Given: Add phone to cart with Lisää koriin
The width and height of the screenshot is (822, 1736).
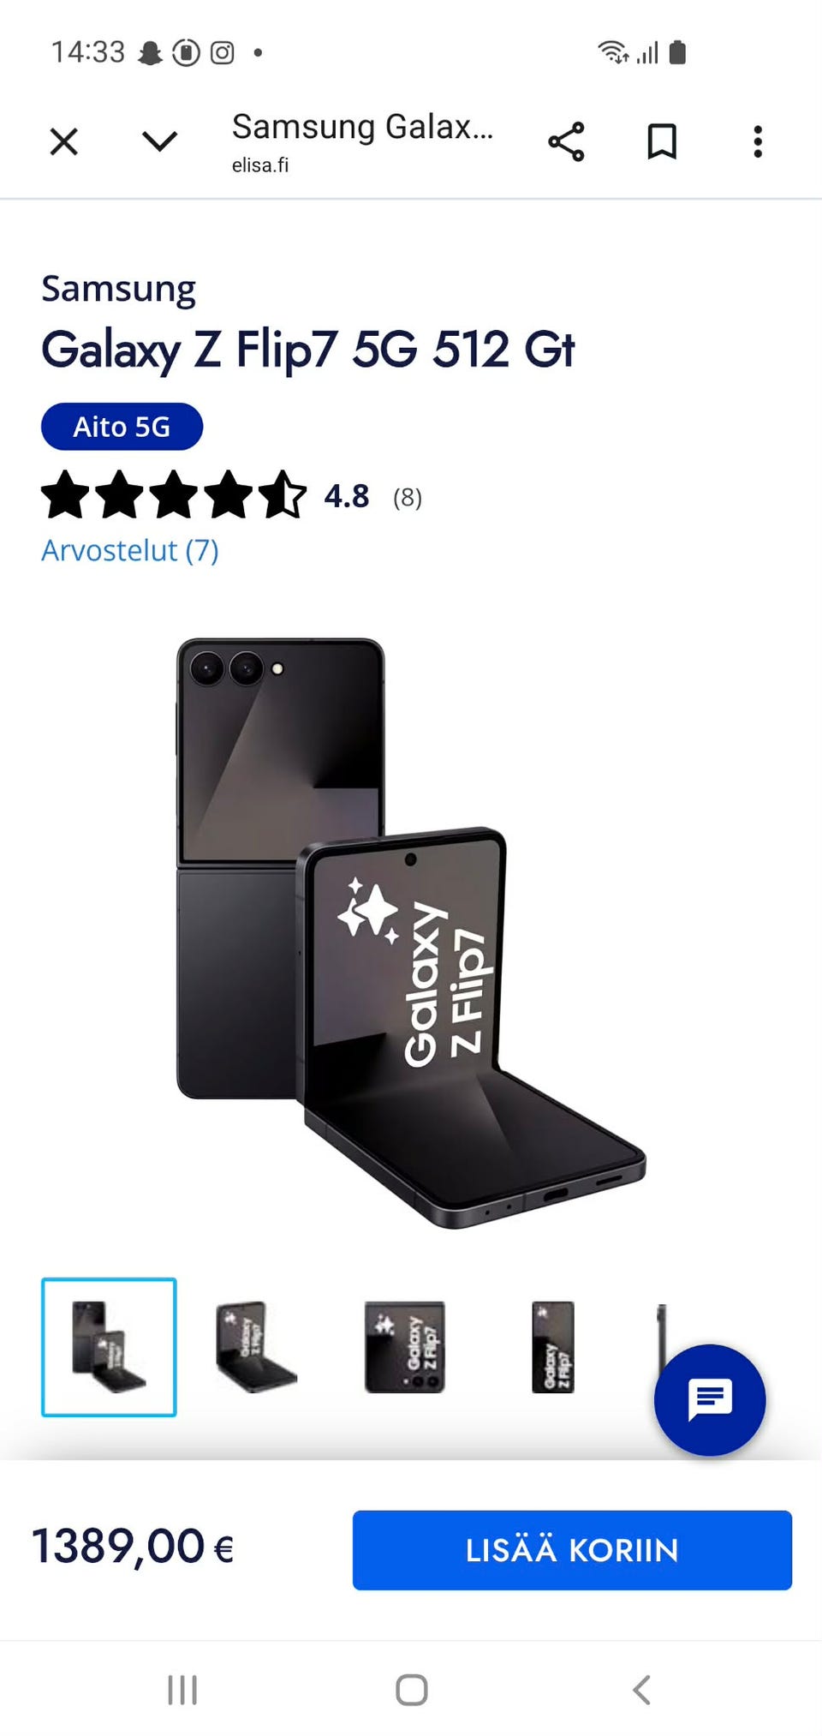Looking at the screenshot, I should click(572, 1550).
